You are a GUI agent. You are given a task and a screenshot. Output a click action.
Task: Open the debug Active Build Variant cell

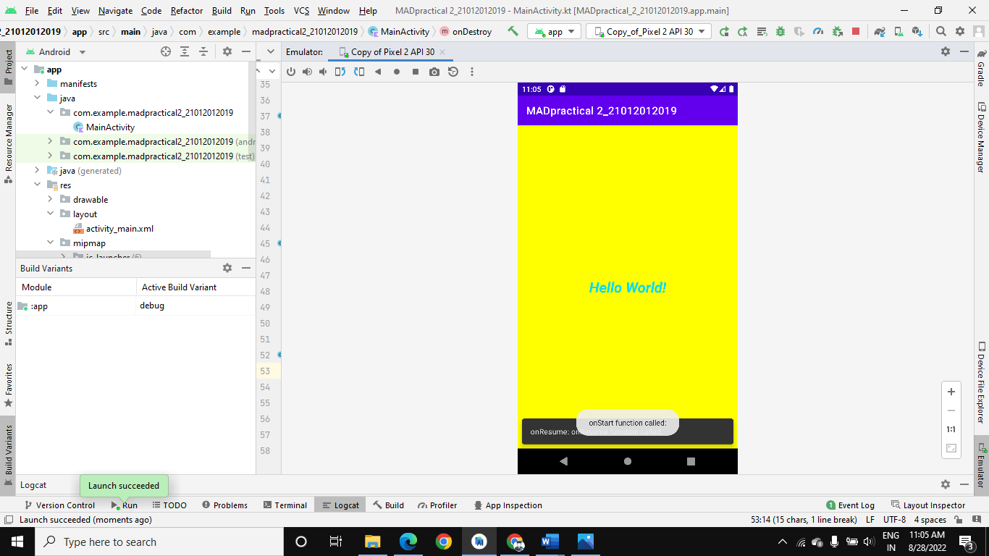195,306
